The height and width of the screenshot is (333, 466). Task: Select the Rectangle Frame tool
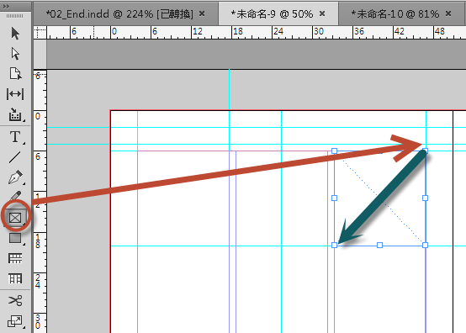(15, 218)
